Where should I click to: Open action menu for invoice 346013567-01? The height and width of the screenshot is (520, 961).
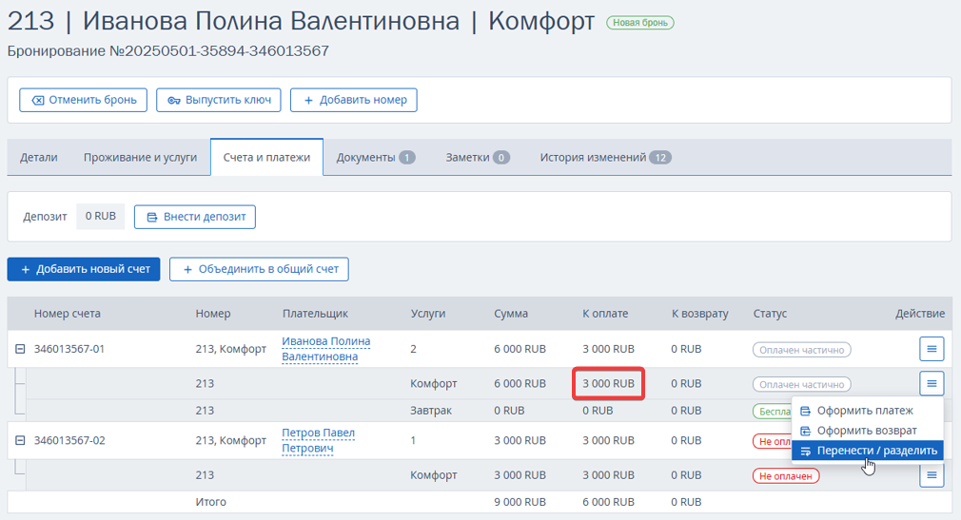coord(932,349)
